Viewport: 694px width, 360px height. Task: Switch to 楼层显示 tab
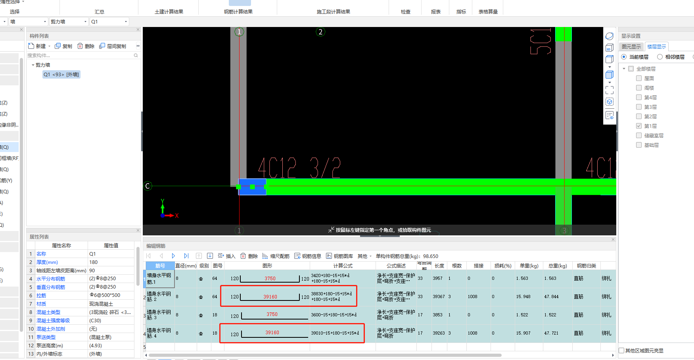point(657,46)
